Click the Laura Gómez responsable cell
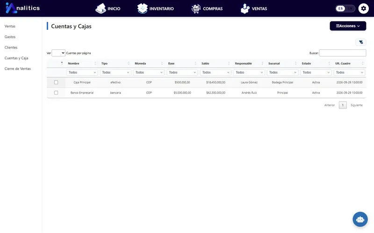This screenshot has width=374, height=233. [x=249, y=82]
